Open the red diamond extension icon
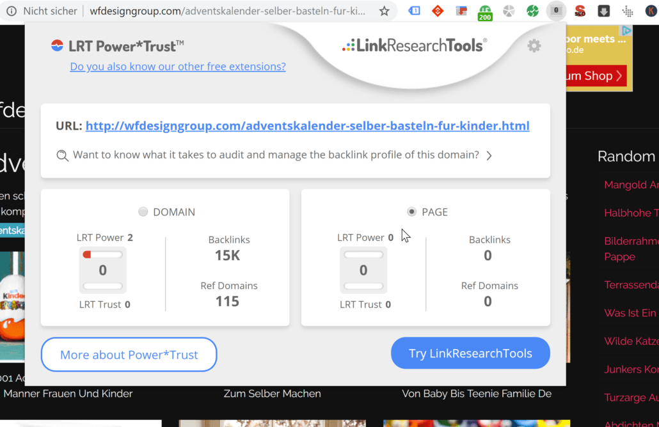This screenshot has width=659, height=427. (438, 11)
